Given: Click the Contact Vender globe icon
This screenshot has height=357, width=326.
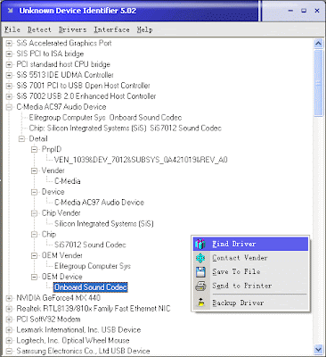Looking at the screenshot, I should (x=200, y=258).
